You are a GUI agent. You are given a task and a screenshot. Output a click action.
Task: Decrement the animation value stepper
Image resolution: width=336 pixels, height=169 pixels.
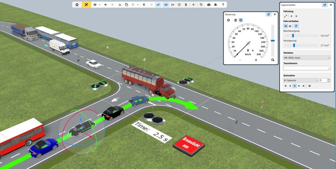pos(329,81)
